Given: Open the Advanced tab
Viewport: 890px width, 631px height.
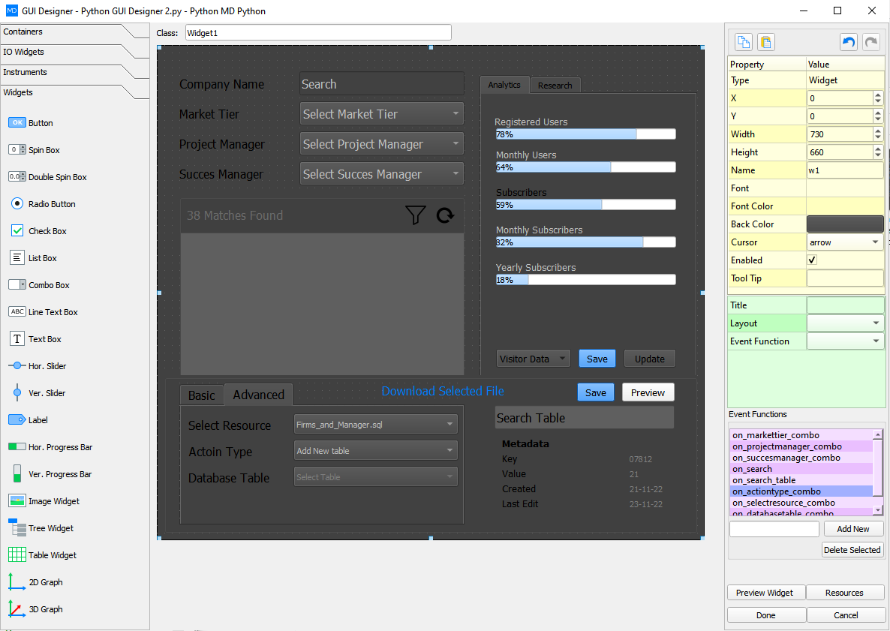Looking at the screenshot, I should [258, 394].
